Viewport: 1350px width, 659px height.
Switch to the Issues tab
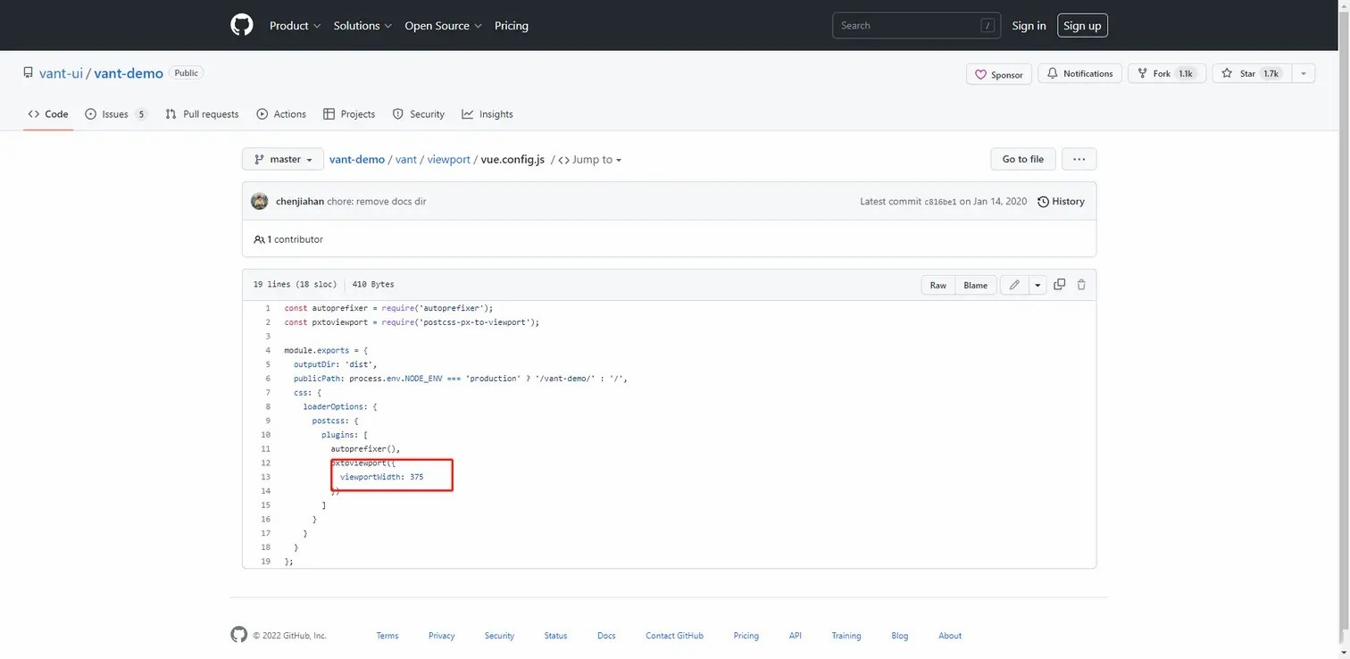pos(115,114)
